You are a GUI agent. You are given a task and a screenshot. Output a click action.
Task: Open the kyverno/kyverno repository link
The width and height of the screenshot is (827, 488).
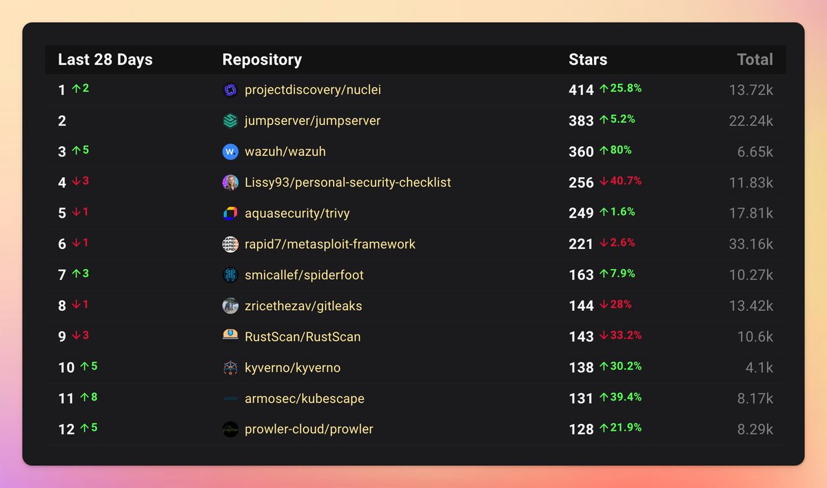pyautogui.click(x=293, y=368)
